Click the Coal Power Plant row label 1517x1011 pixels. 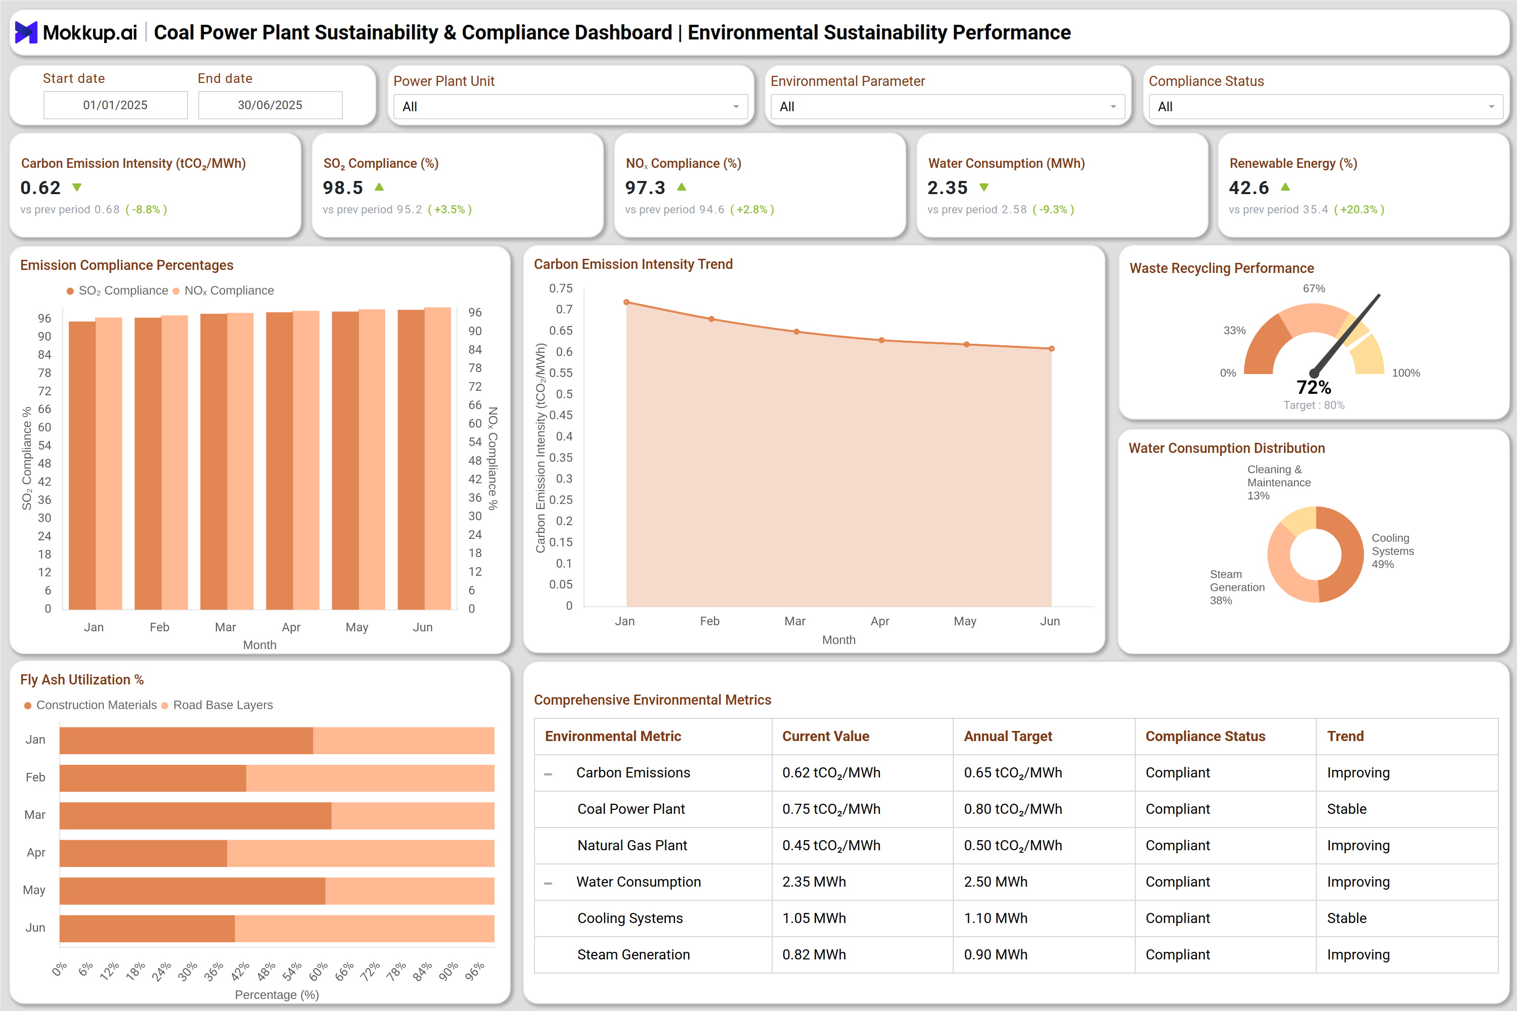click(x=631, y=809)
